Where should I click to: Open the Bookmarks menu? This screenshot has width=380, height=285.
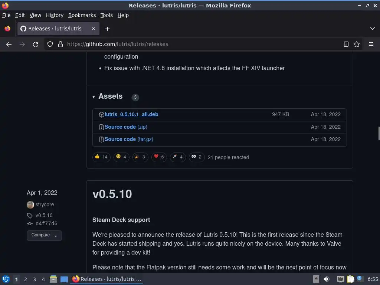point(82,15)
